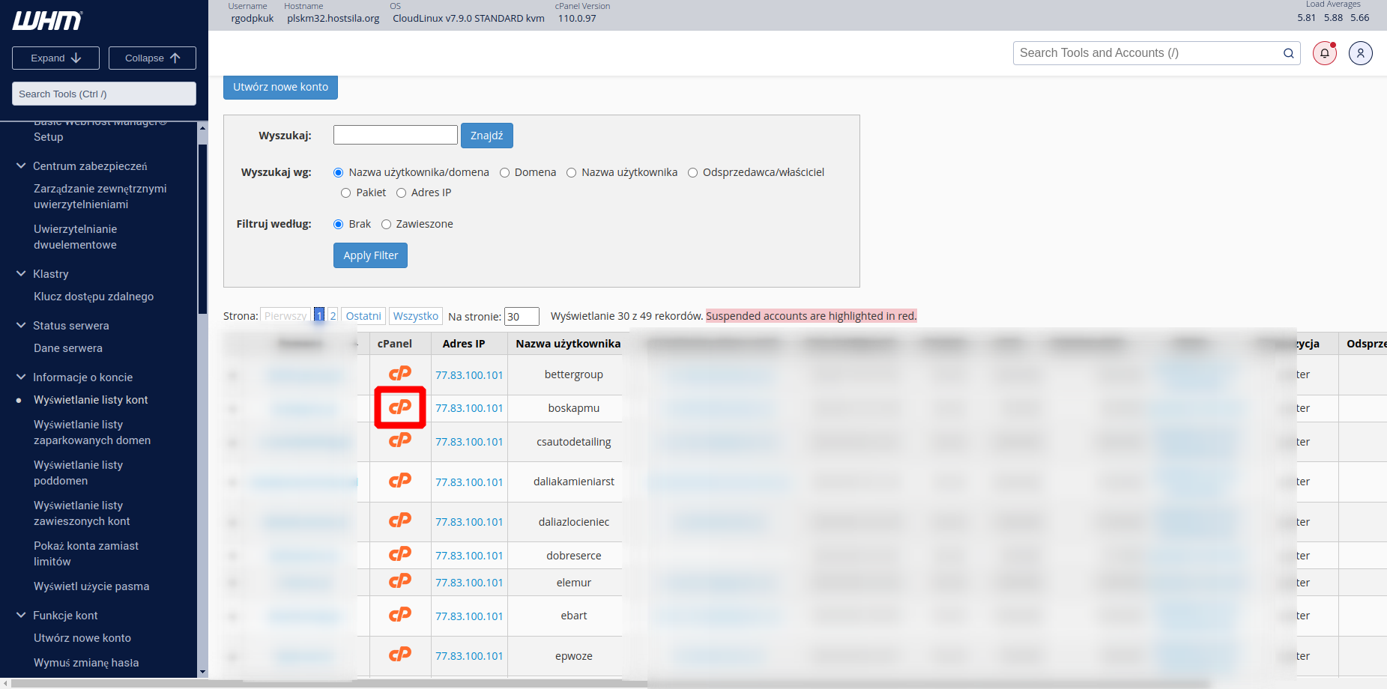Click sidebar scrollbar up arrow
The image size is (1387, 689).
202,128
